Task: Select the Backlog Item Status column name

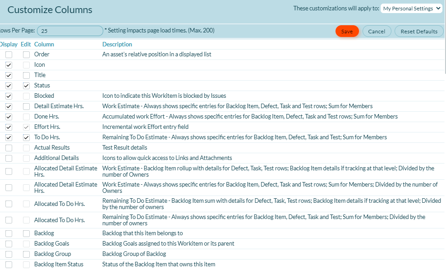Action: pos(59,264)
